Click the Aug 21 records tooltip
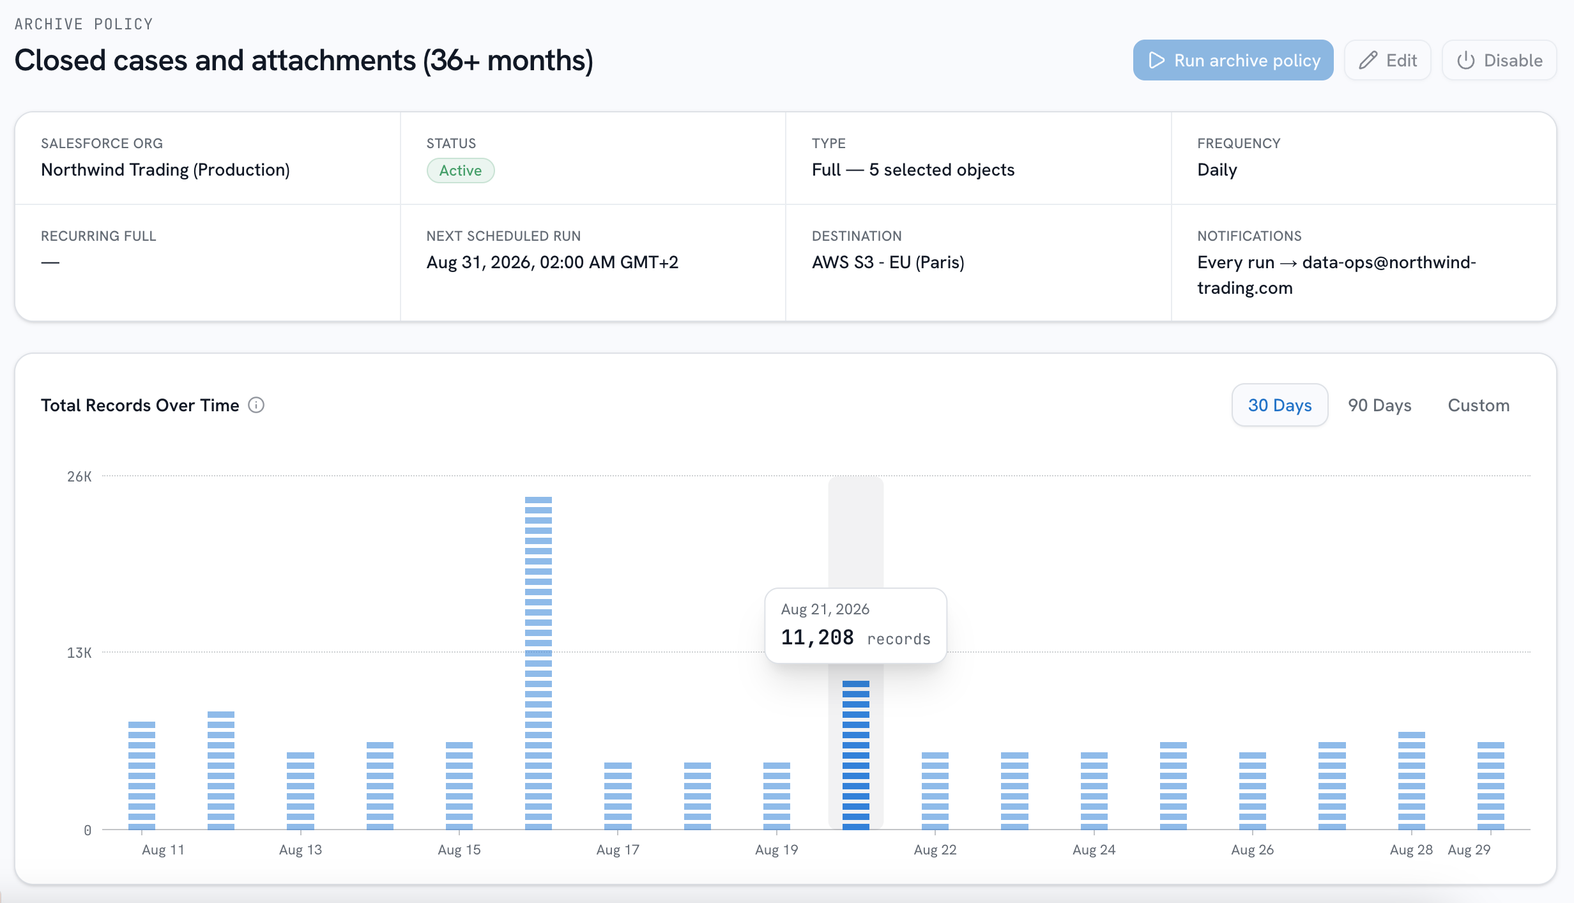 [855, 625]
